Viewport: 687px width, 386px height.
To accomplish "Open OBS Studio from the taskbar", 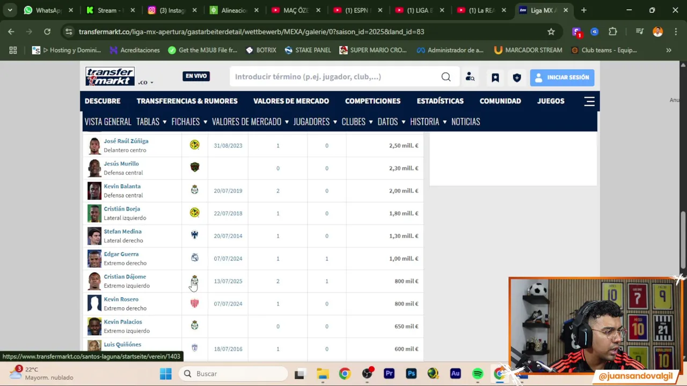I will (367, 374).
